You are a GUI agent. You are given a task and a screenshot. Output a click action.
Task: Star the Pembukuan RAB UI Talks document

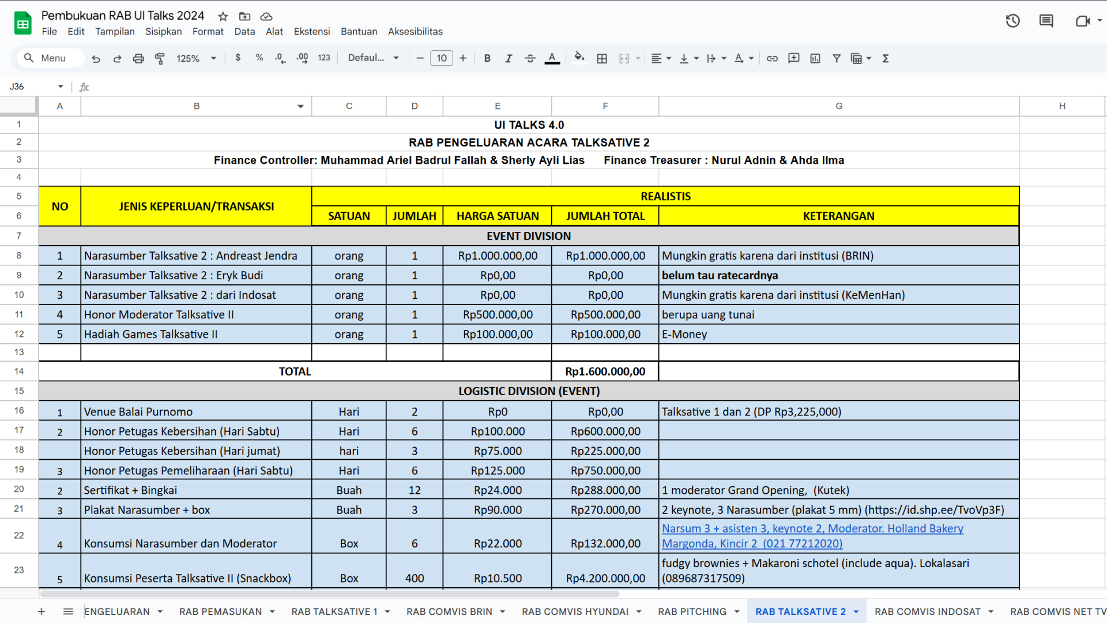pos(223,16)
